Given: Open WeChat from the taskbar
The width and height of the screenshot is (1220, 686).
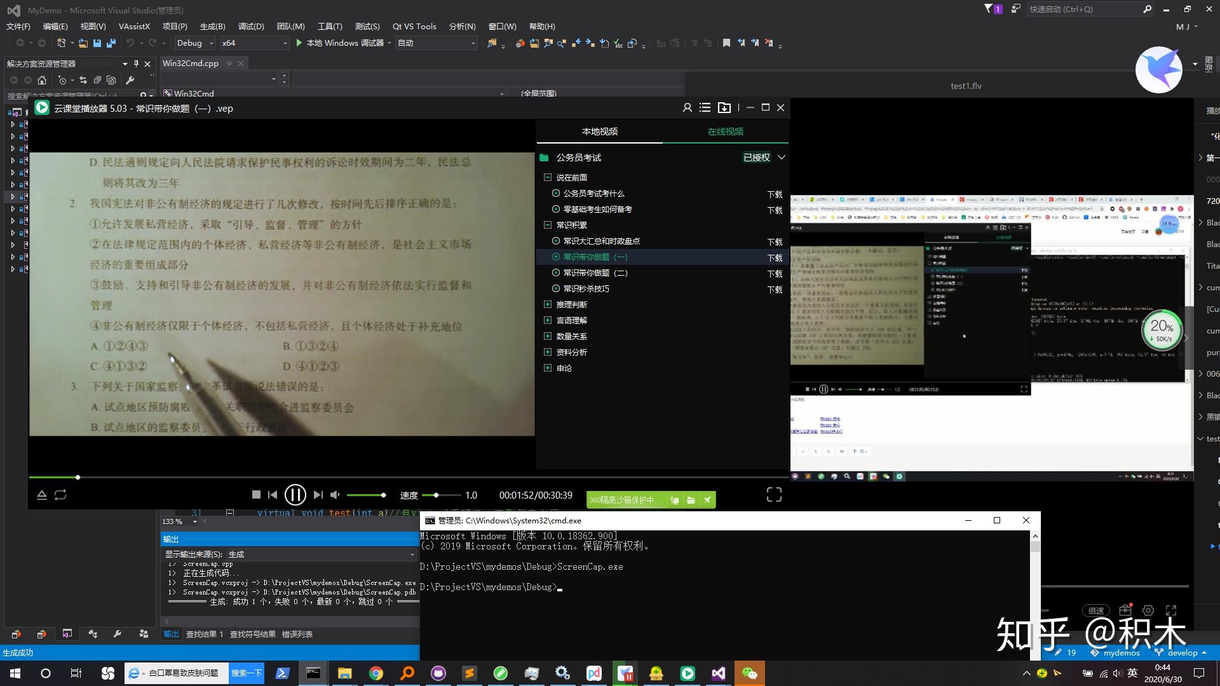Looking at the screenshot, I should (x=749, y=673).
